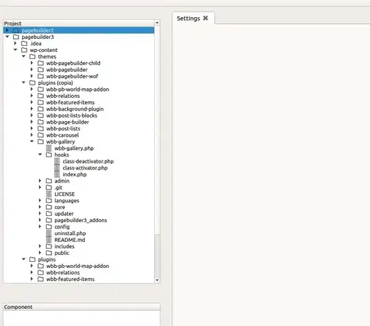370x326 pixels.
Task: Collapse the wbb-gallery folder
Action: pyautogui.click(x=32, y=141)
